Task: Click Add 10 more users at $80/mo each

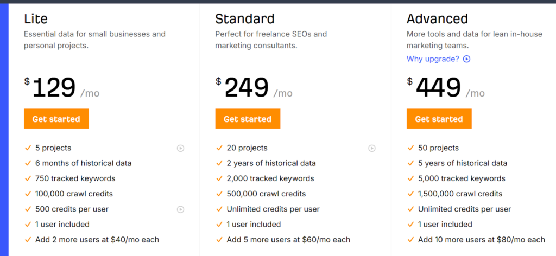Action: [481, 240]
